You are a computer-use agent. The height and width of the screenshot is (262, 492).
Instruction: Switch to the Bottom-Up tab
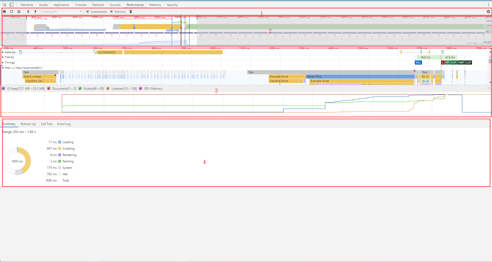(x=28, y=124)
